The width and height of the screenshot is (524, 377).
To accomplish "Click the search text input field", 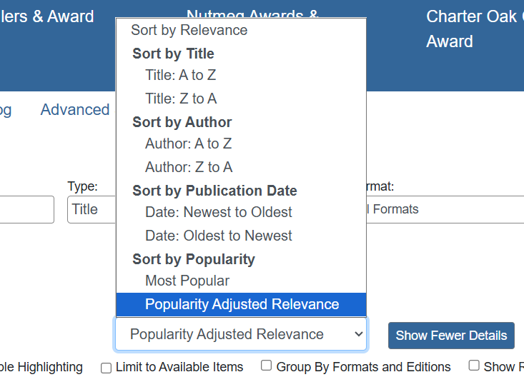I will 27,209.
